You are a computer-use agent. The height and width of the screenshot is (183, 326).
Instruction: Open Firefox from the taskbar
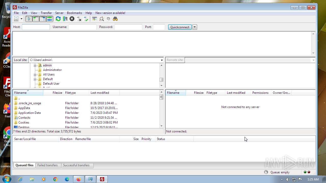tap(78, 179)
